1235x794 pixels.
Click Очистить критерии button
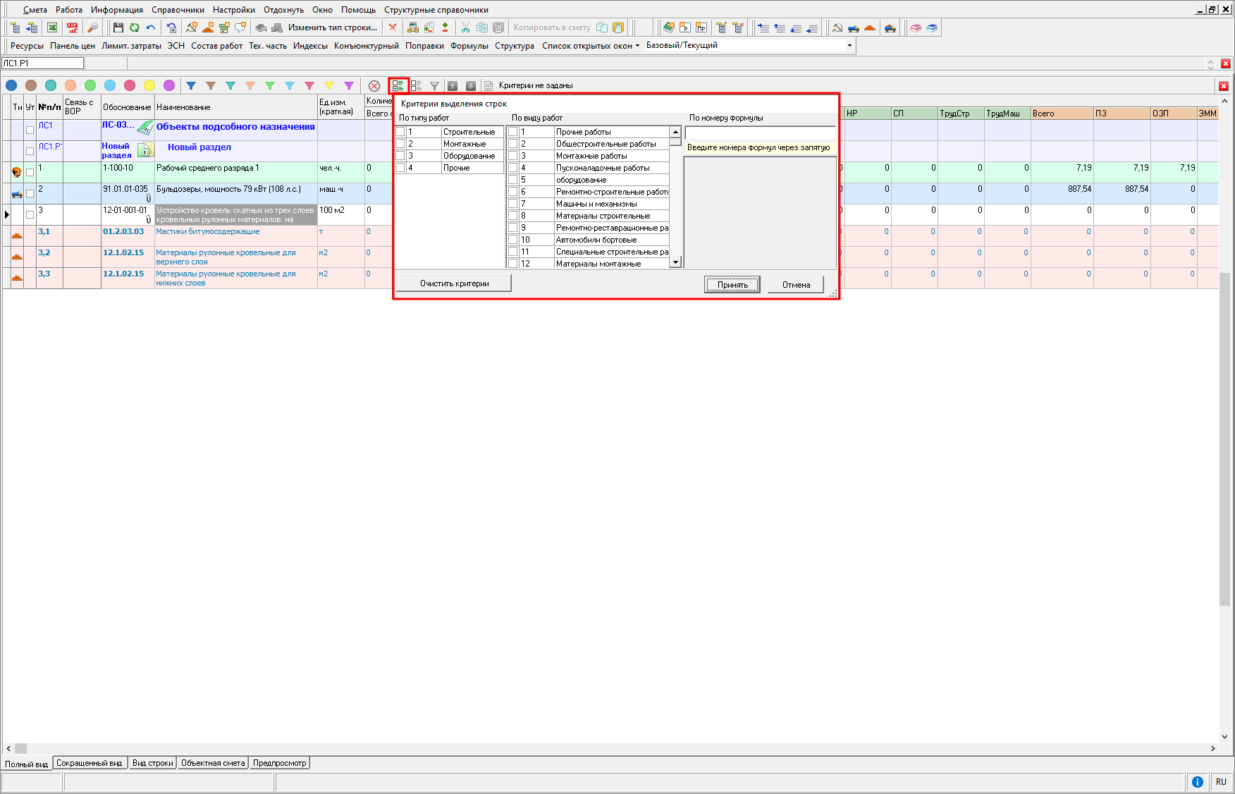click(454, 283)
